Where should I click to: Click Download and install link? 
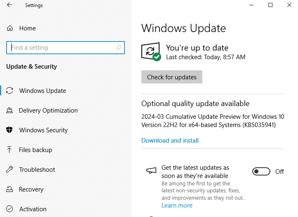tap(170, 141)
